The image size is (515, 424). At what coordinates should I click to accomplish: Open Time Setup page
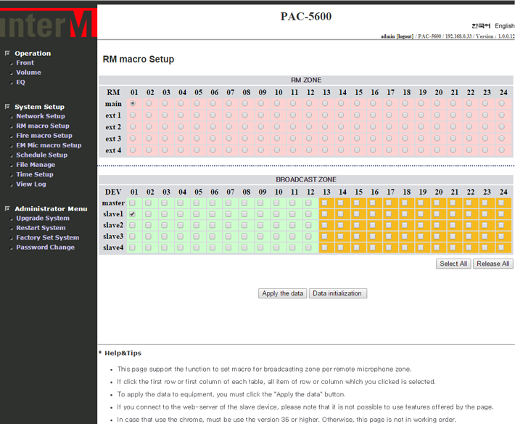(35, 174)
